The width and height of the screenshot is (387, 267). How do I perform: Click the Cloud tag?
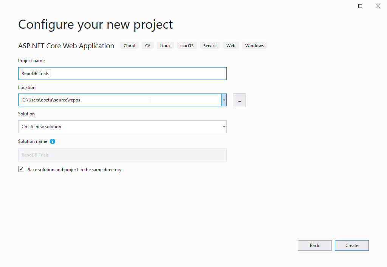coord(129,46)
